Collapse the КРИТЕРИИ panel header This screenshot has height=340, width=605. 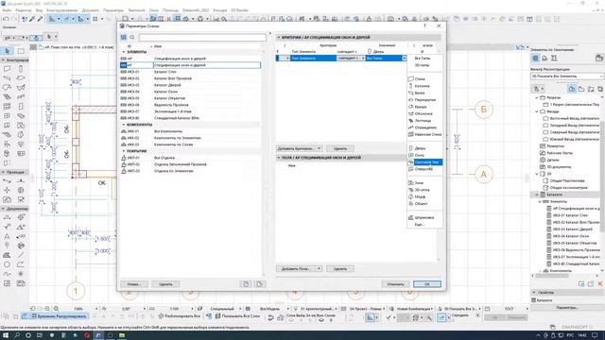click(x=279, y=38)
